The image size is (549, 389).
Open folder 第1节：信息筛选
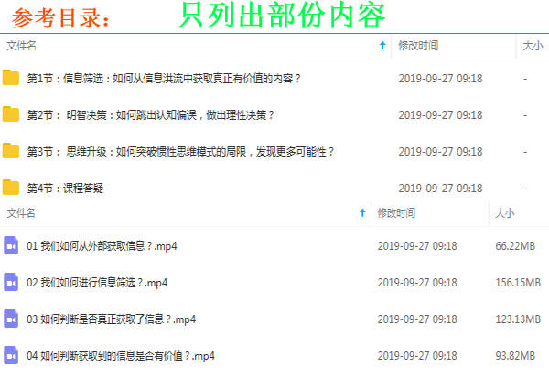click(164, 79)
